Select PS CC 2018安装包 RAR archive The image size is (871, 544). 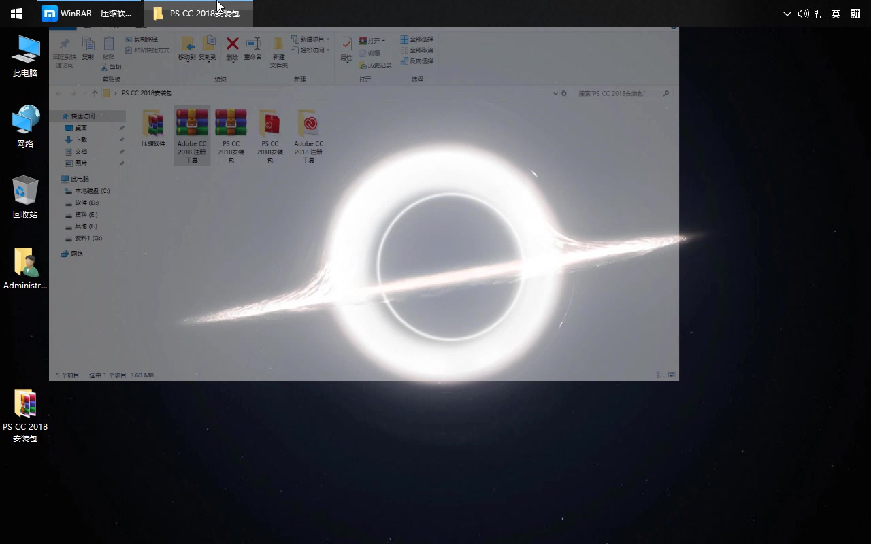231,136
